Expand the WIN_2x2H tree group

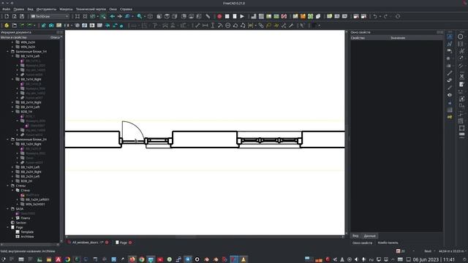[12, 42]
